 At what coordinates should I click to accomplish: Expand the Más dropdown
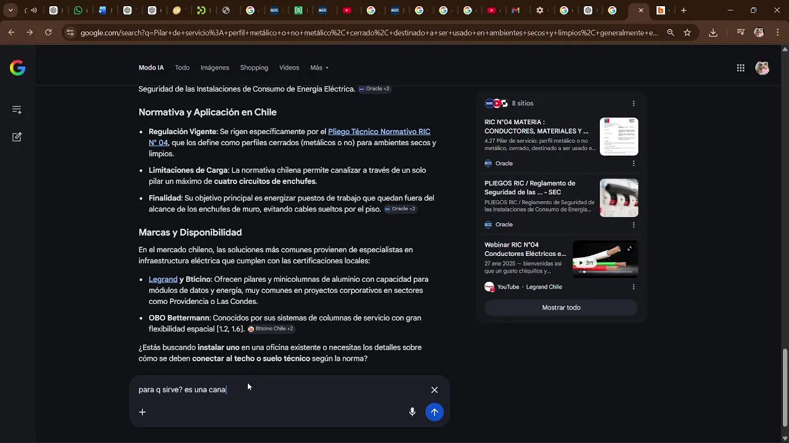pos(319,68)
